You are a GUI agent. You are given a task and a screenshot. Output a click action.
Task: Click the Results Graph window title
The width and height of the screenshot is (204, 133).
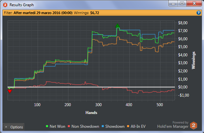pyautogui.click(x=22, y=5)
